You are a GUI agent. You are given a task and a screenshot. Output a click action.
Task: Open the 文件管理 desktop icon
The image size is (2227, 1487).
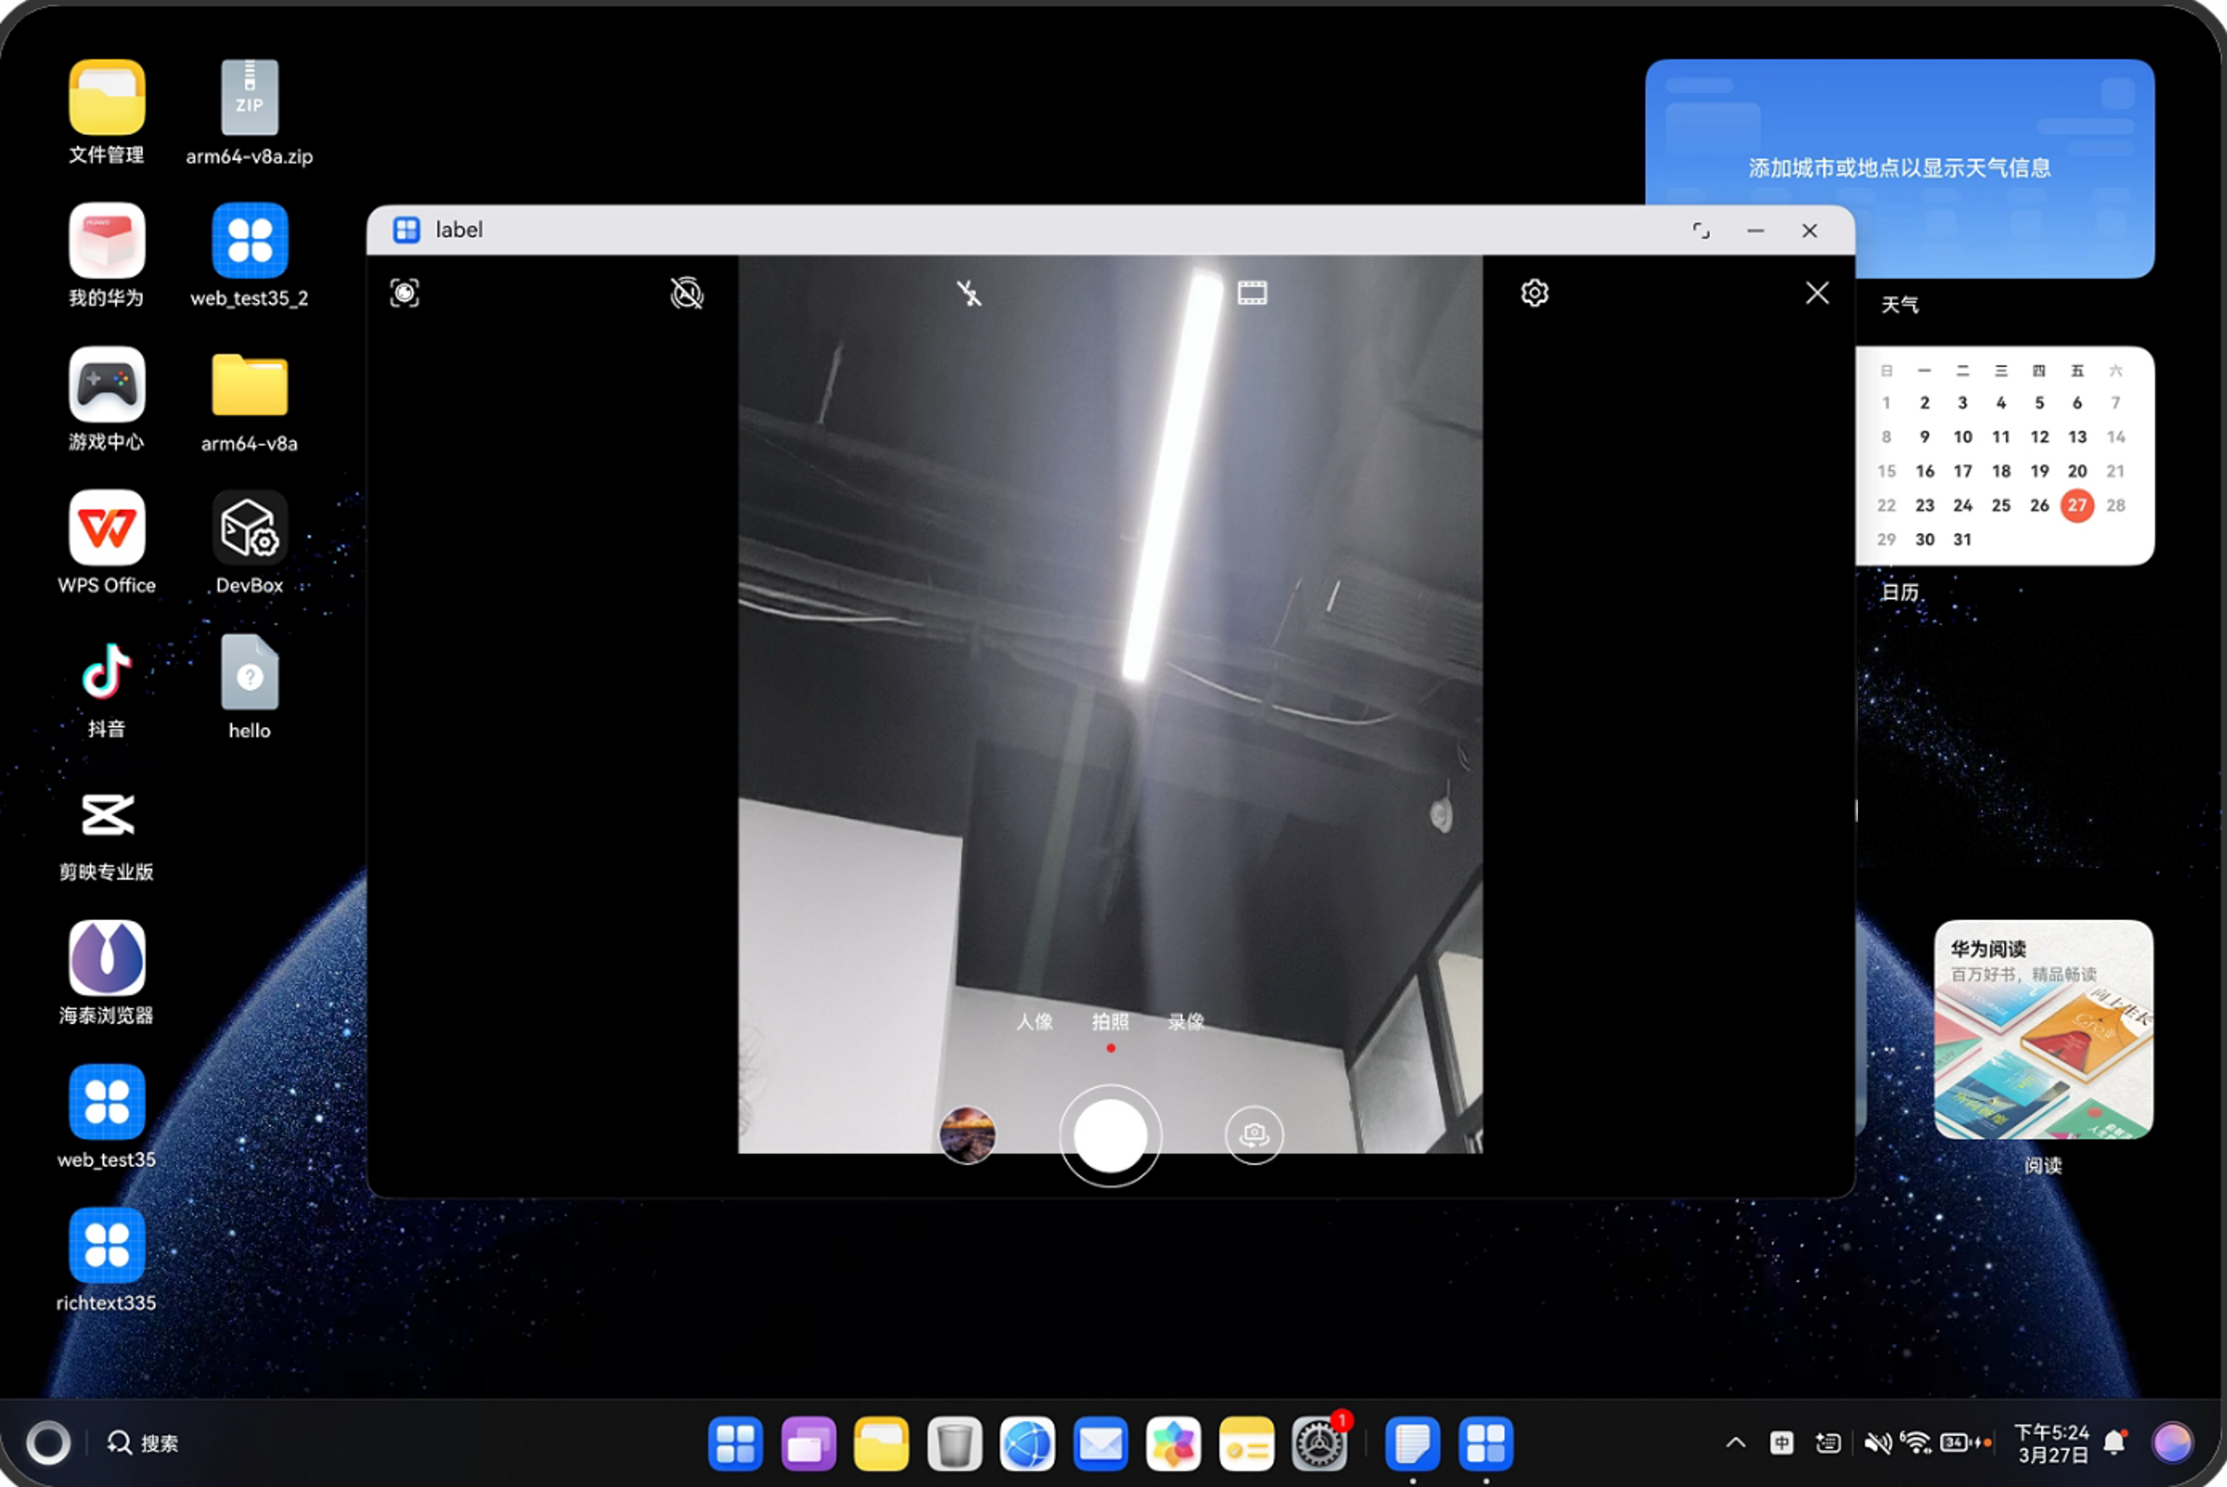click(x=106, y=112)
